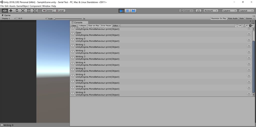Open the Component menu
The width and height of the screenshot is (256, 127).
(35, 6)
